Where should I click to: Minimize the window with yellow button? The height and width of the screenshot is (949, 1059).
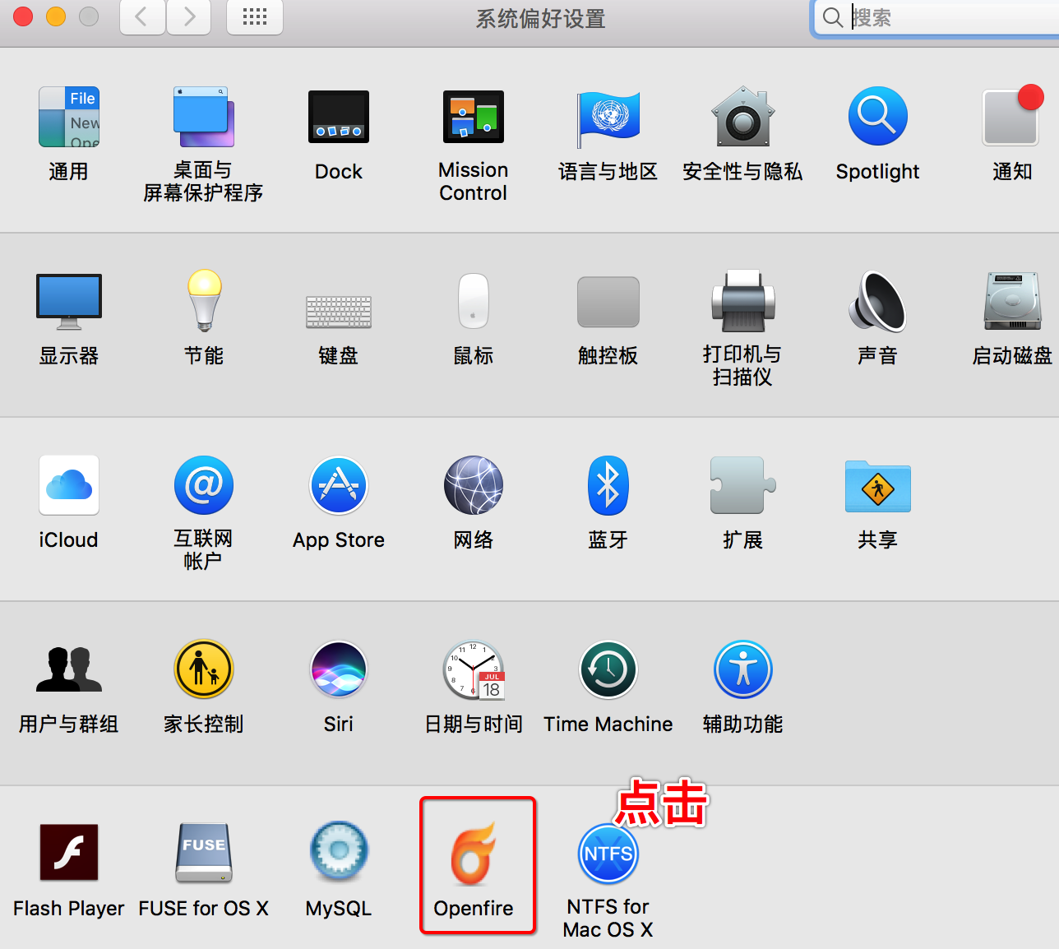(x=56, y=16)
